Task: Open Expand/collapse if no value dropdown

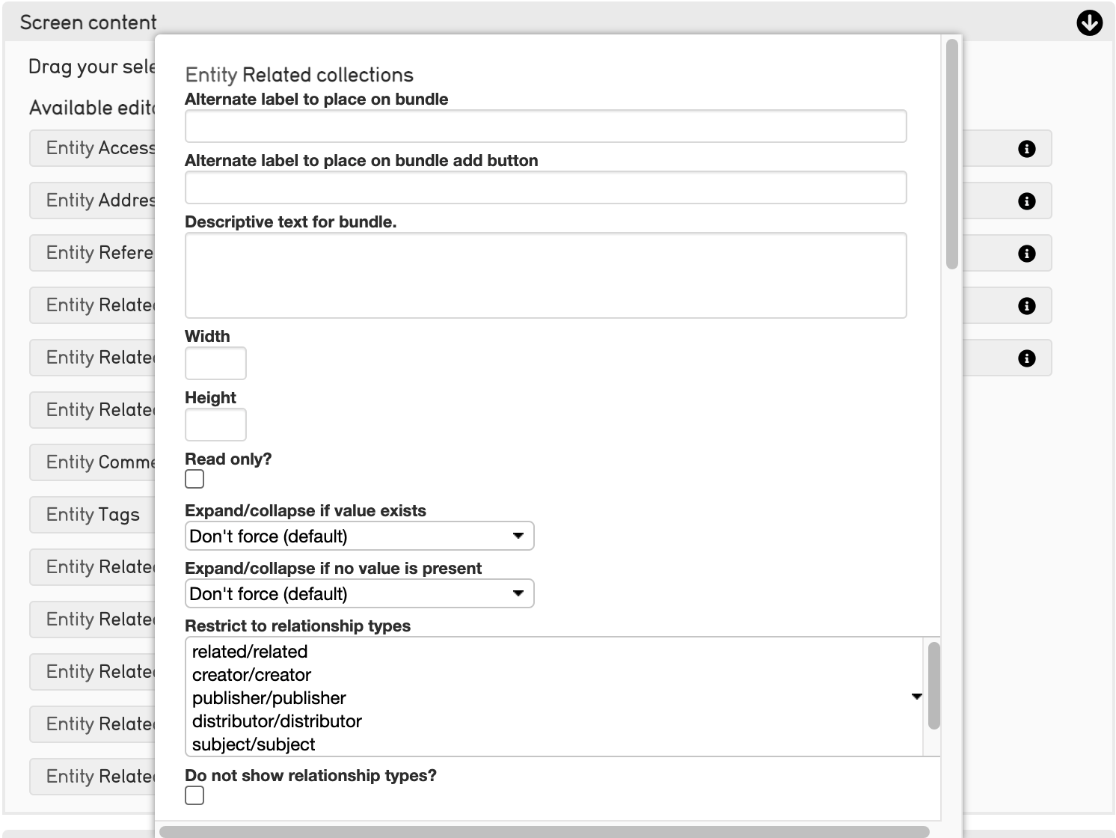Action: [x=359, y=594]
